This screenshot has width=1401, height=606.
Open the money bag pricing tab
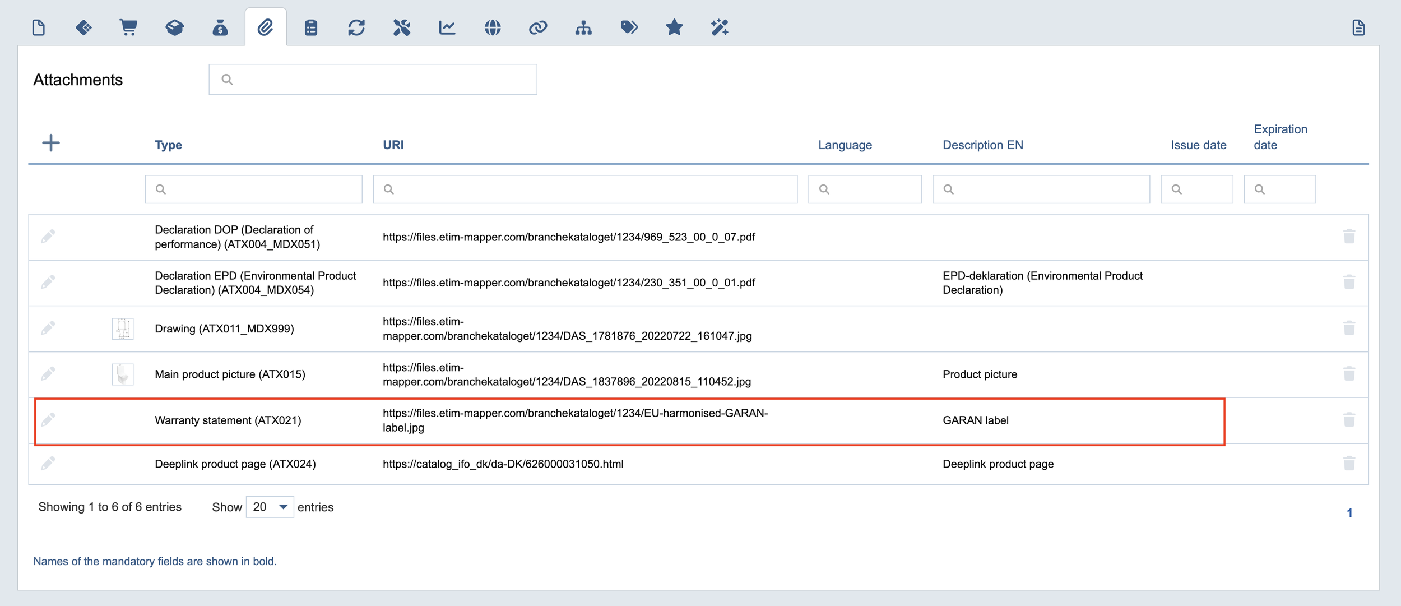click(x=220, y=27)
